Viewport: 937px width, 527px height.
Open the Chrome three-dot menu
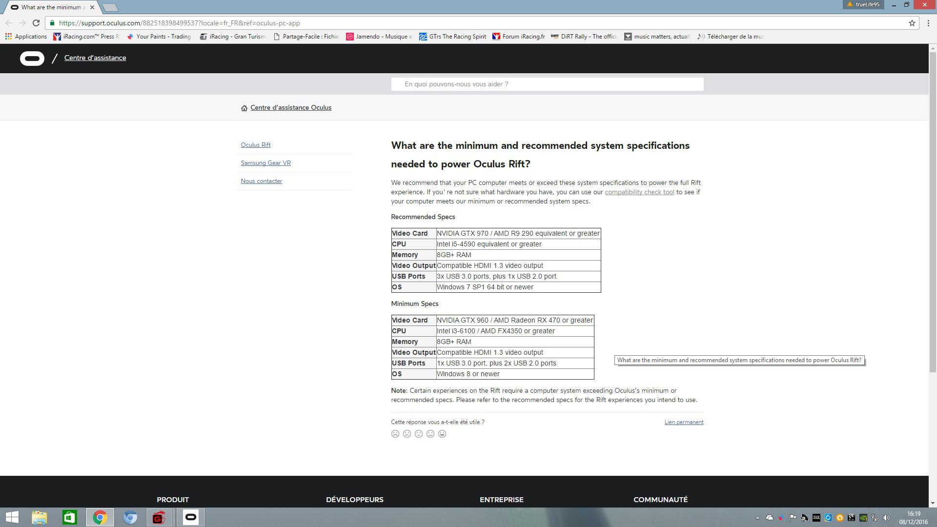click(x=928, y=23)
